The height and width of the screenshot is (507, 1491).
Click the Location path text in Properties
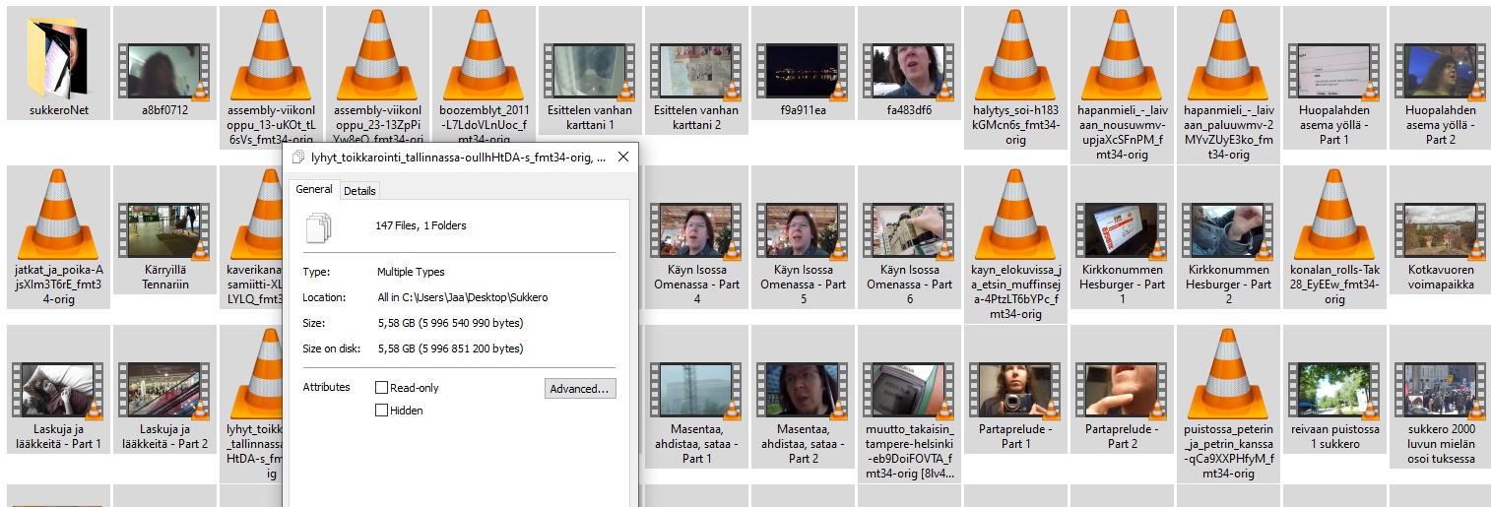click(463, 297)
